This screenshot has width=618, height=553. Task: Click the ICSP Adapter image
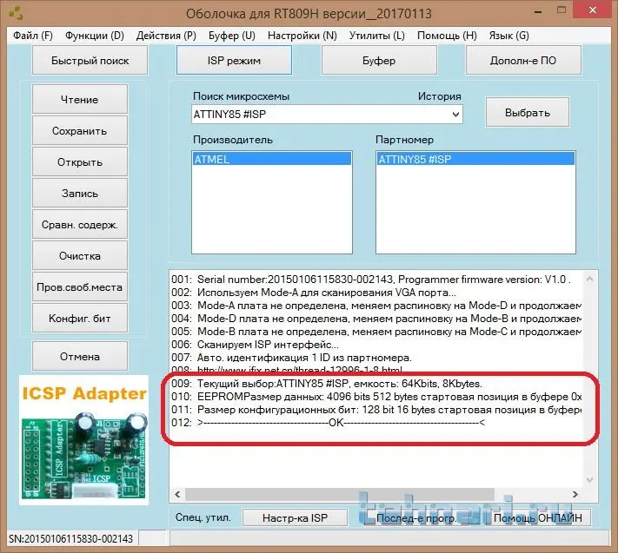tap(84, 440)
